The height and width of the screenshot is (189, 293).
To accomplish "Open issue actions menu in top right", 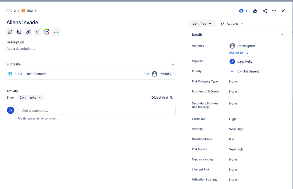I will (274, 11).
